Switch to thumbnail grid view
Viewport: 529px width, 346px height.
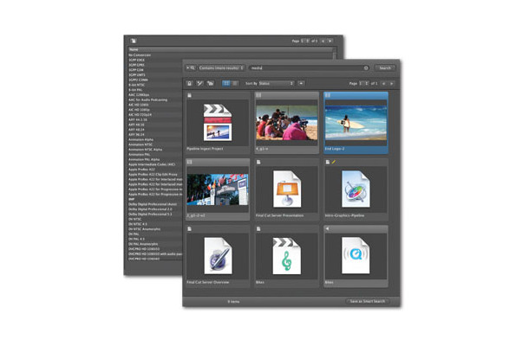point(226,83)
